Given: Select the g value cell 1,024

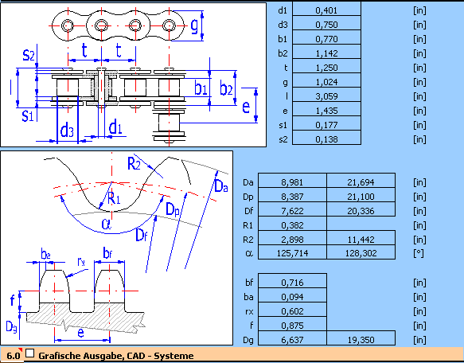Looking at the screenshot, I should 326,80.
